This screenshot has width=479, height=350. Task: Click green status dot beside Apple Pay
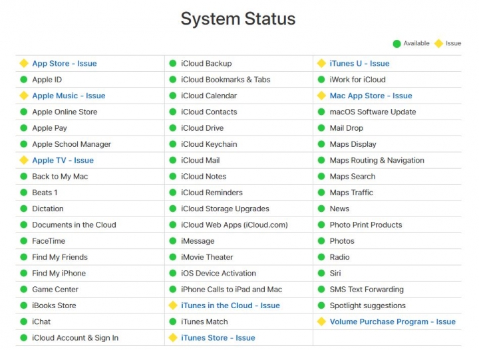tap(24, 128)
